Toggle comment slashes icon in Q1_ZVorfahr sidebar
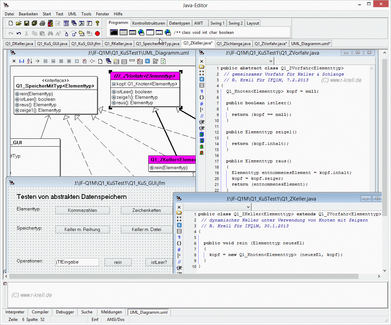The width and height of the screenshot is (391, 325). (202, 116)
